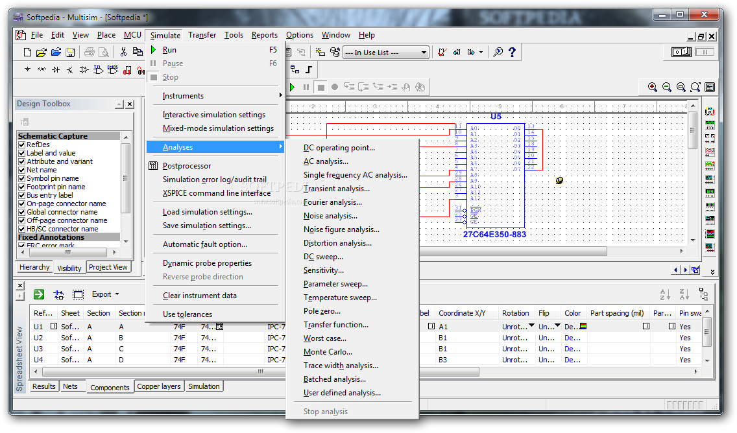Select the Oscilloscope instrument icon
The width and height of the screenshot is (737, 433).
[710, 152]
